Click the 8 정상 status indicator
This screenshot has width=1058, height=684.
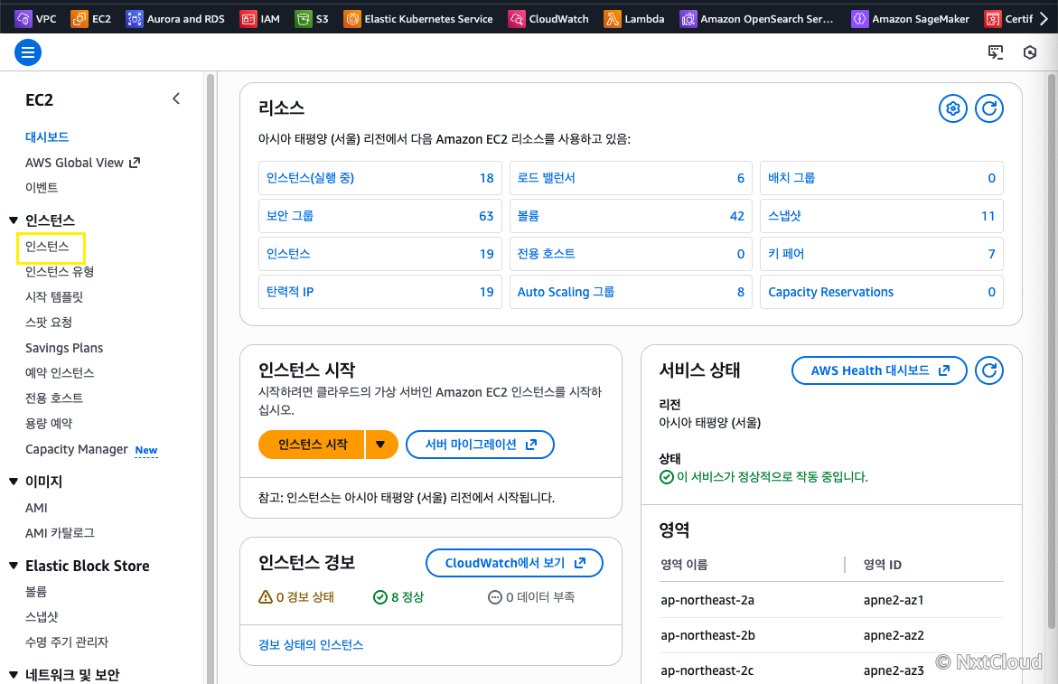click(x=398, y=597)
